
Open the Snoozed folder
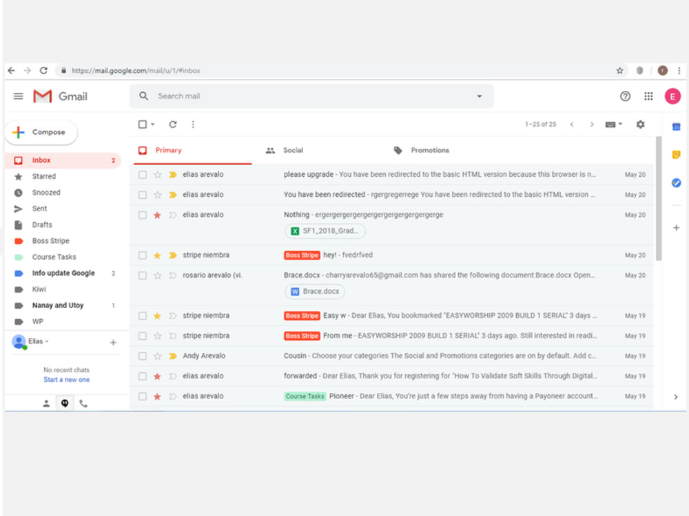[x=63, y=193]
